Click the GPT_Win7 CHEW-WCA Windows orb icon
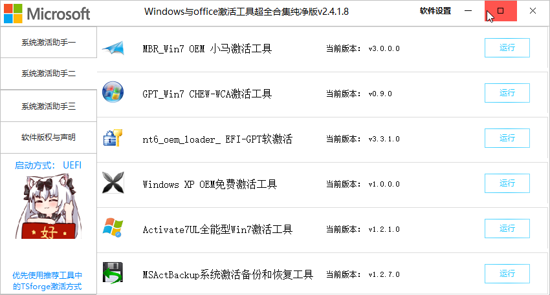 113,92
